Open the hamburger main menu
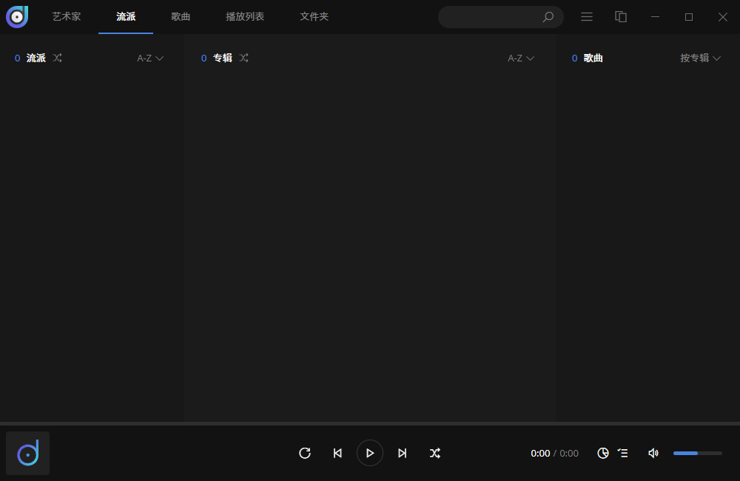The image size is (740, 481). click(x=587, y=17)
